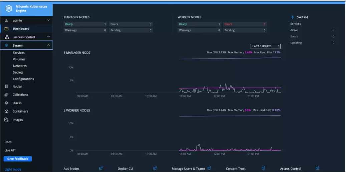Go to Stacks page
Image resolution: width=346 pixels, height=172 pixels.
pos(17,103)
